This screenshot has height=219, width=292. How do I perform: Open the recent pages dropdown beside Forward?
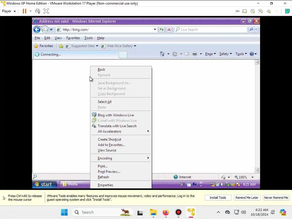click(x=51, y=30)
